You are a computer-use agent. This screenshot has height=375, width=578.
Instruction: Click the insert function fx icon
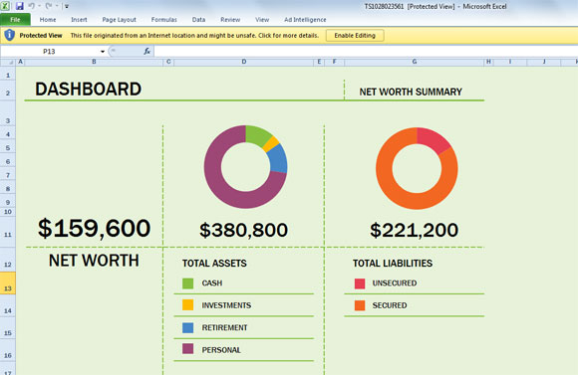(x=146, y=51)
